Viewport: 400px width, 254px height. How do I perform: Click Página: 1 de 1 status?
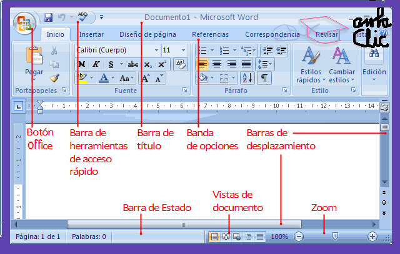tap(37, 237)
